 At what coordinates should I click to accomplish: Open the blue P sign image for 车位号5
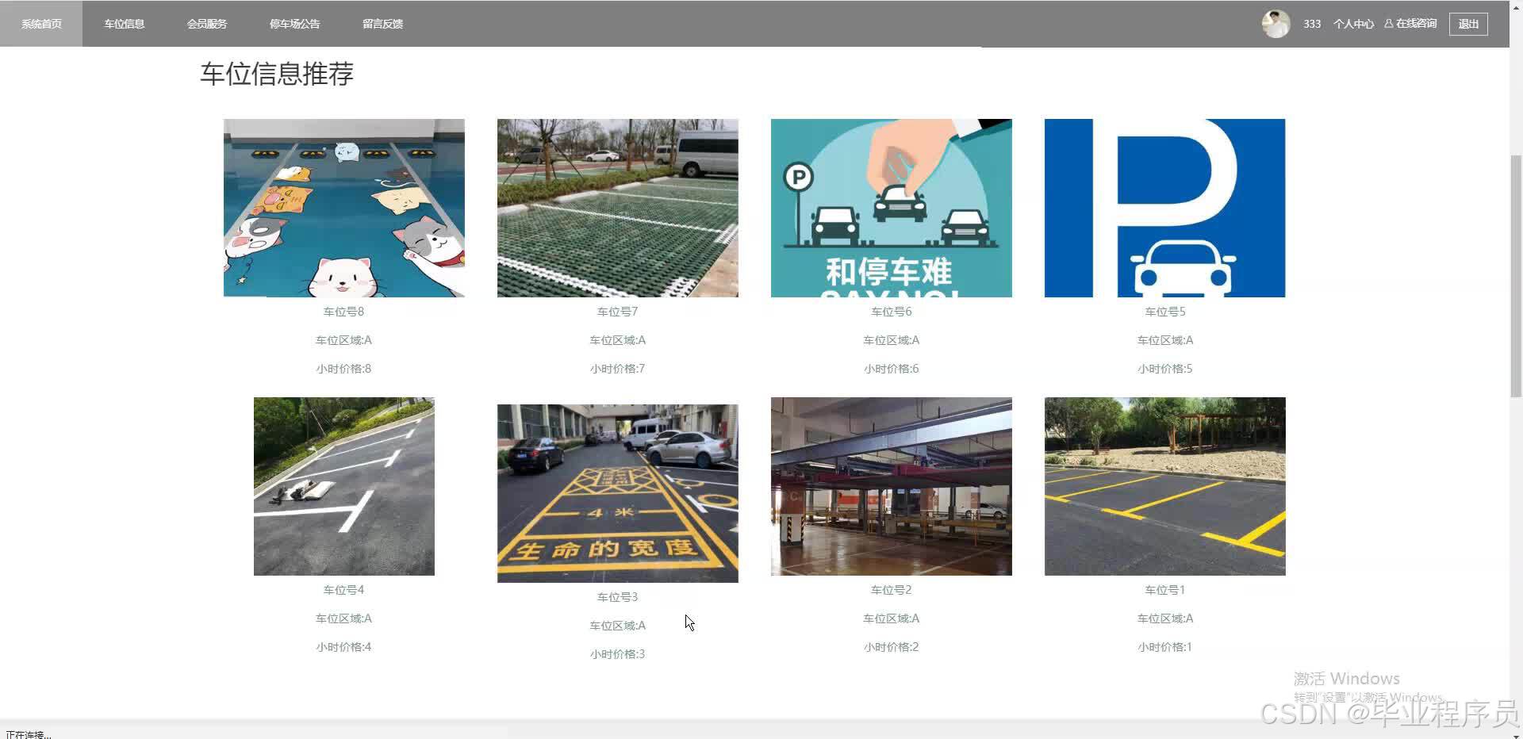coord(1165,208)
